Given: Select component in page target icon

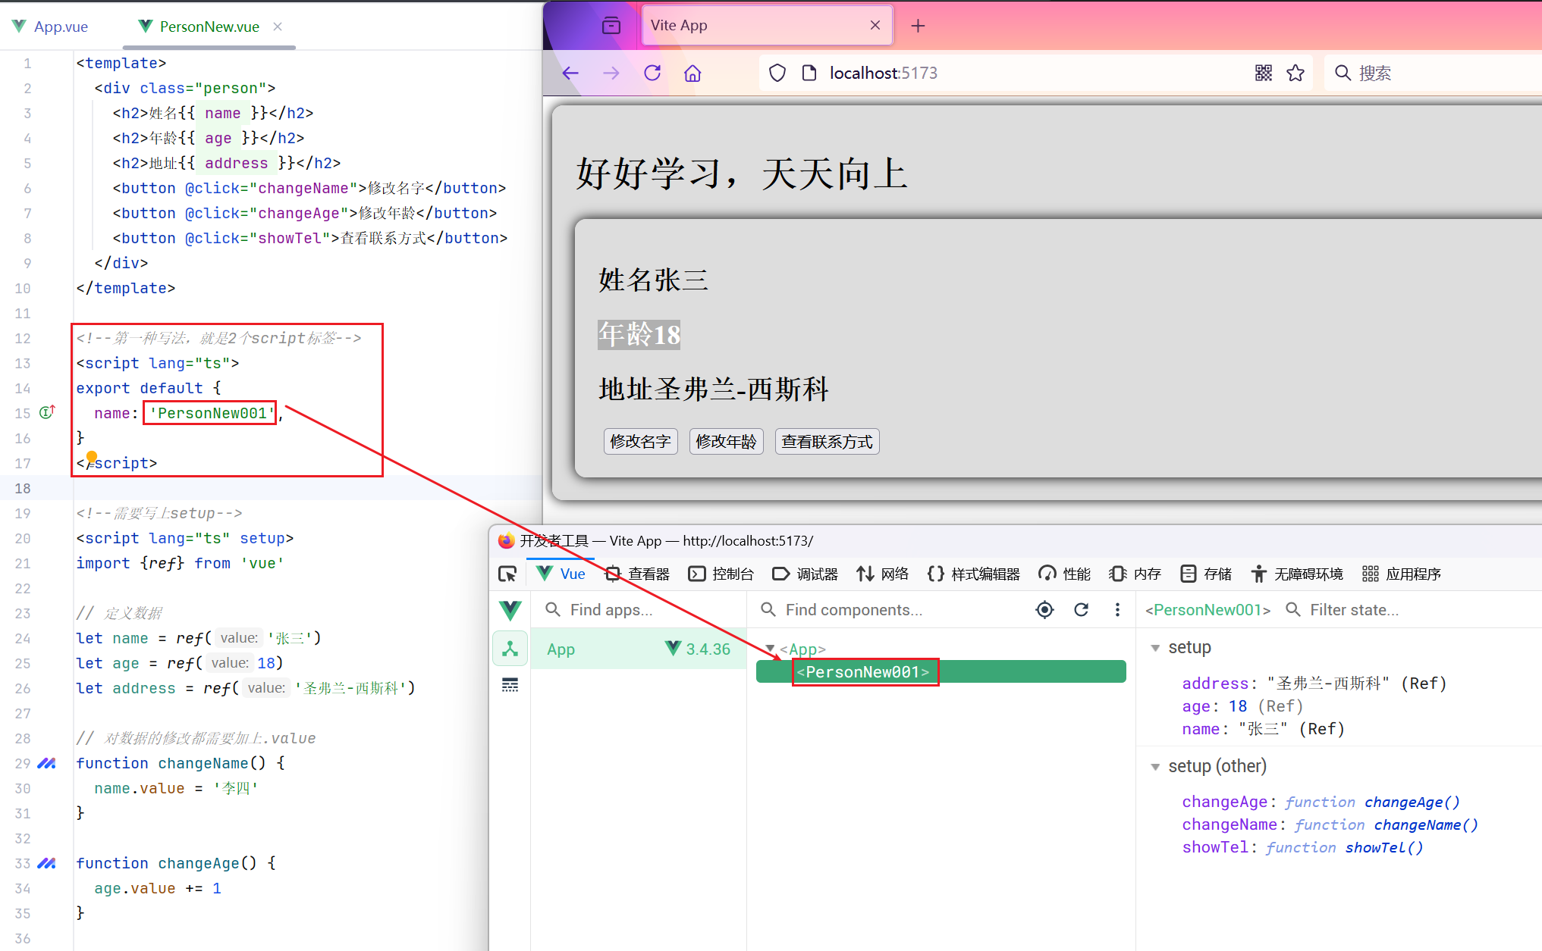Looking at the screenshot, I should 1044,610.
